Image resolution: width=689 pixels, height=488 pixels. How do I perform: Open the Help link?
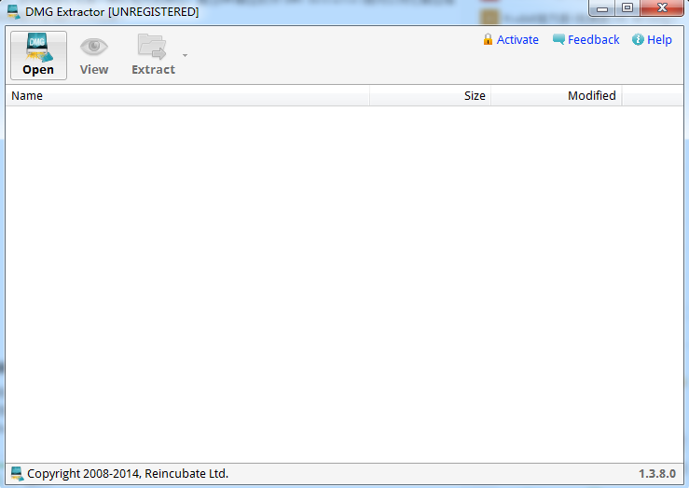click(659, 39)
